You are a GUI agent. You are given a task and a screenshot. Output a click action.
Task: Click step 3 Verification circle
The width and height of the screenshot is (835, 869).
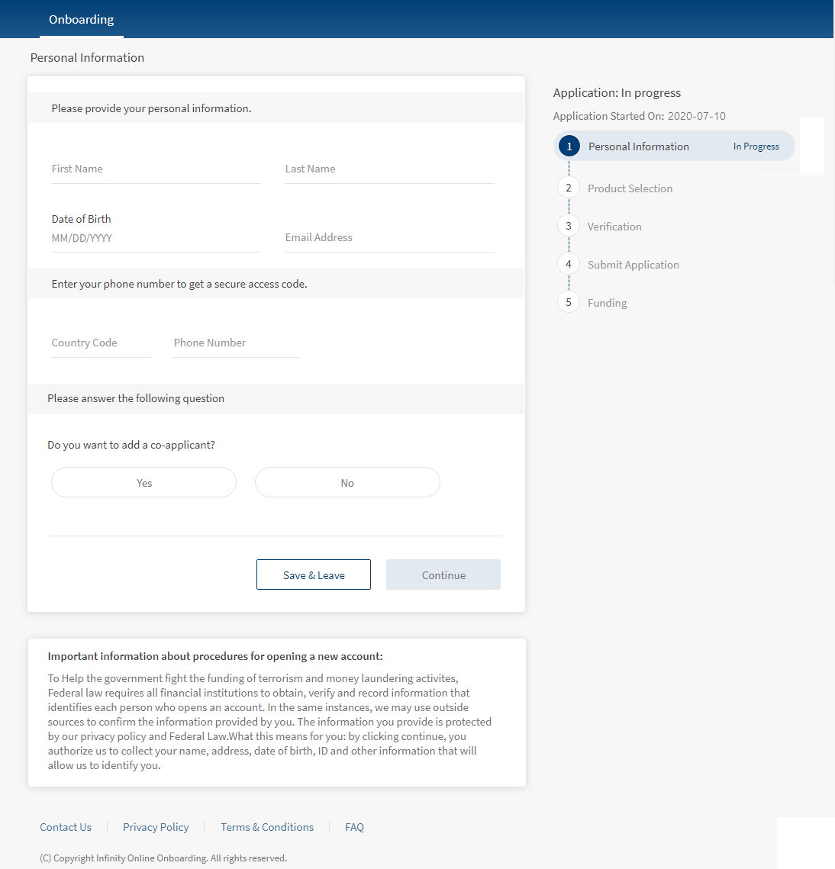(x=569, y=226)
